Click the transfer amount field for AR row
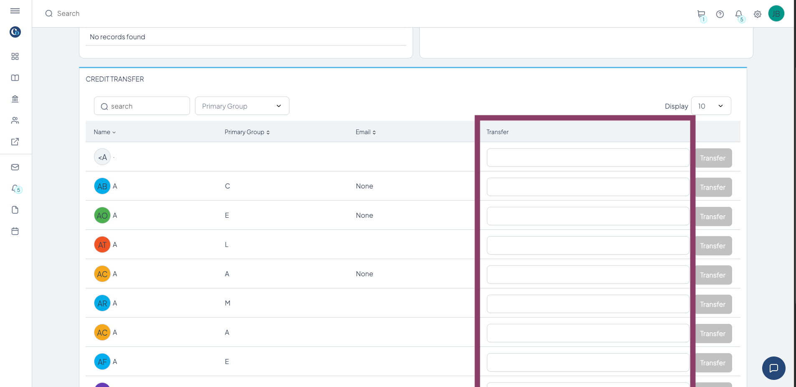The image size is (796, 387). point(588,304)
